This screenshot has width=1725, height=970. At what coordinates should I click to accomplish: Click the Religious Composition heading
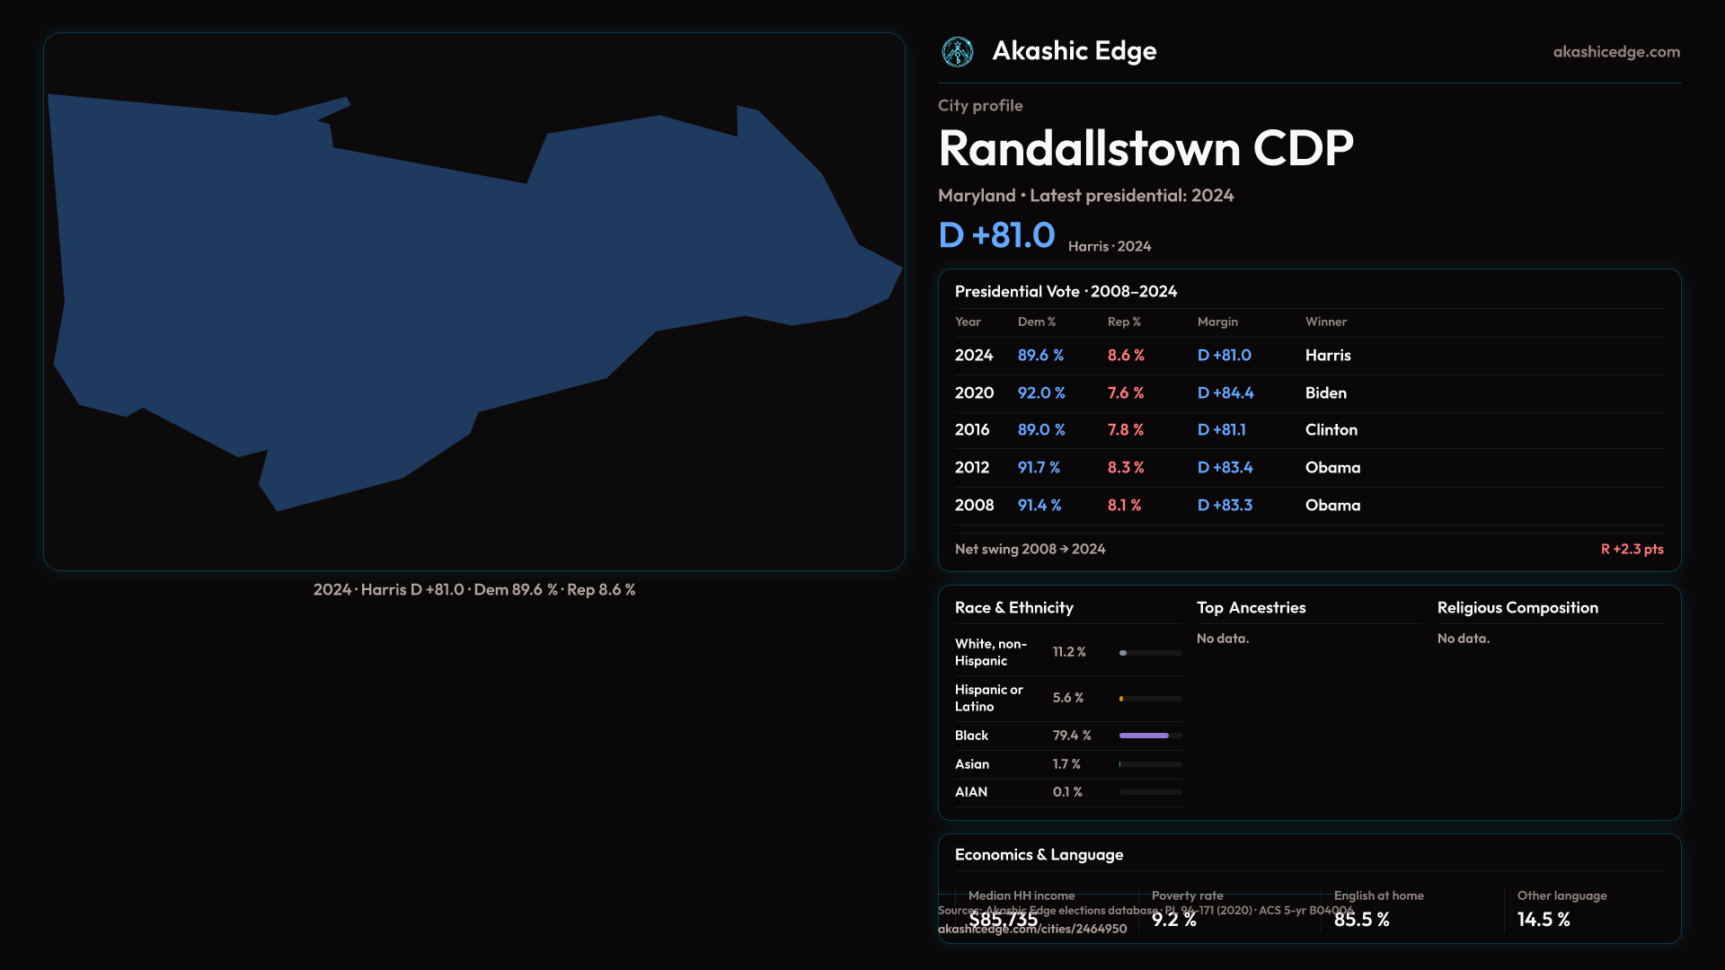click(x=1517, y=608)
